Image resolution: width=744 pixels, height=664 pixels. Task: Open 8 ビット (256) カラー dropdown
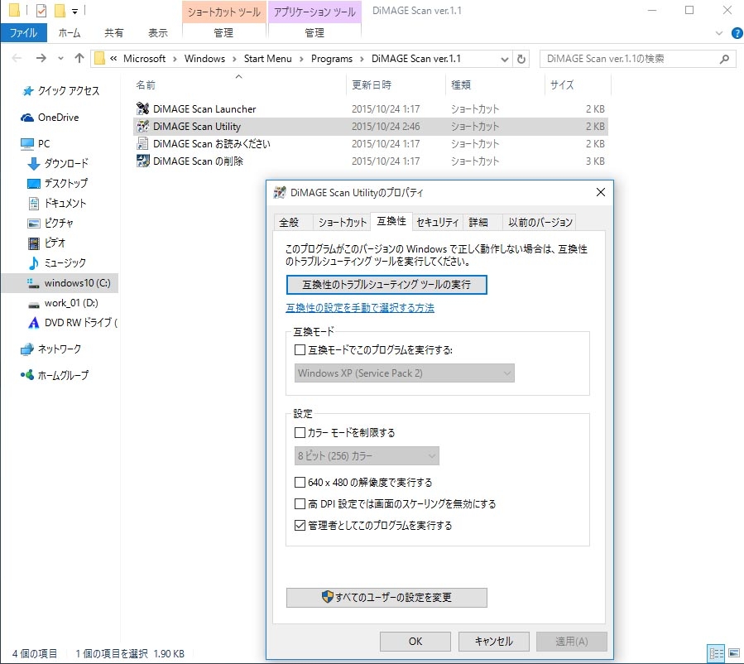point(367,456)
